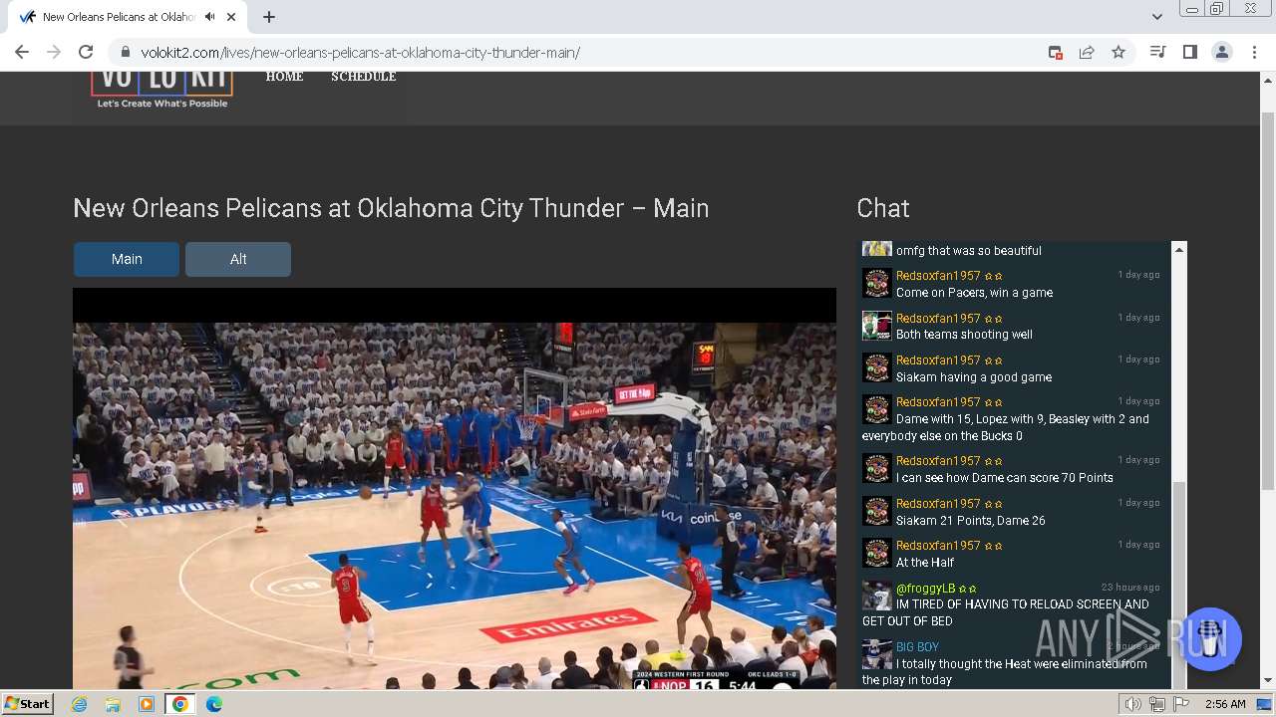Click the lock icon in address bar
Image resolution: width=1276 pixels, height=717 pixels.
coord(126,52)
